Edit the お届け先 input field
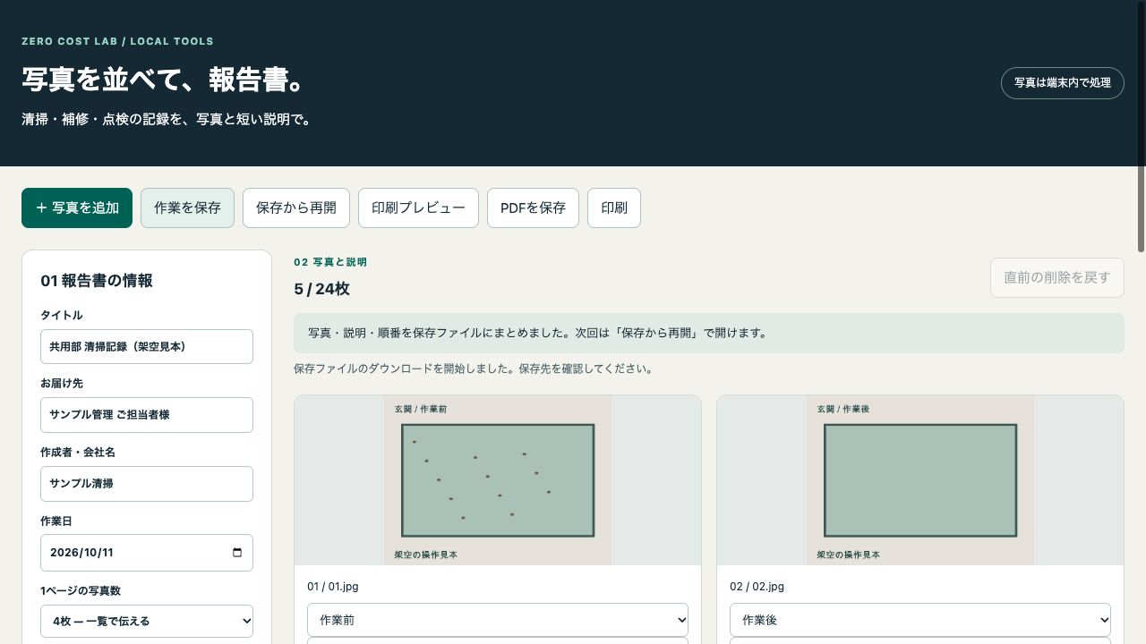 click(147, 415)
